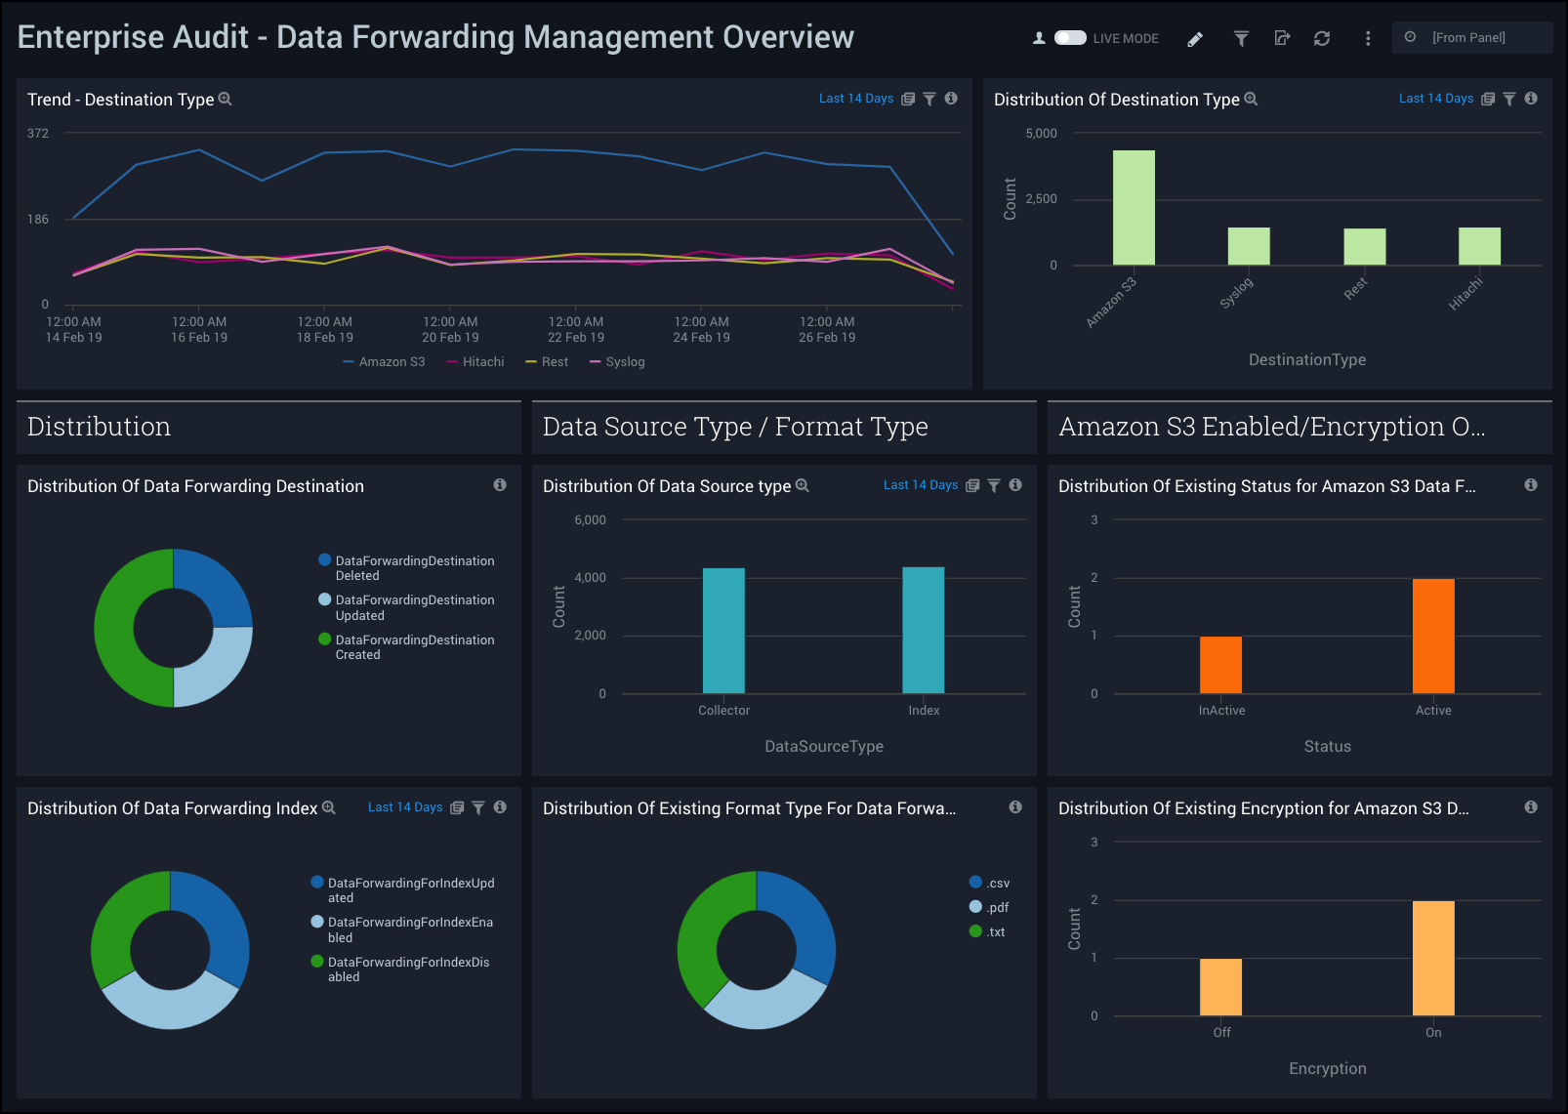
Task: Click the Amazon S3 bar in destination chart
Action: click(x=1134, y=207)
